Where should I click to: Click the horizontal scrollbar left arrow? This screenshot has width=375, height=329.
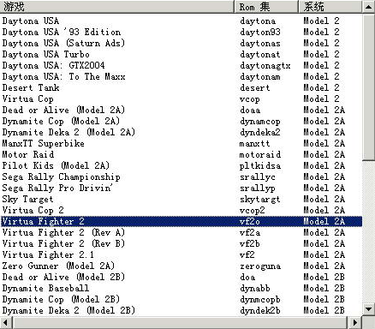pos(6,322)
